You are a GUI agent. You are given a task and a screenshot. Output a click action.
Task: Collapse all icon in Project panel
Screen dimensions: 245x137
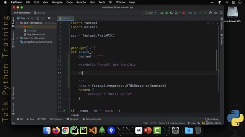43,18
